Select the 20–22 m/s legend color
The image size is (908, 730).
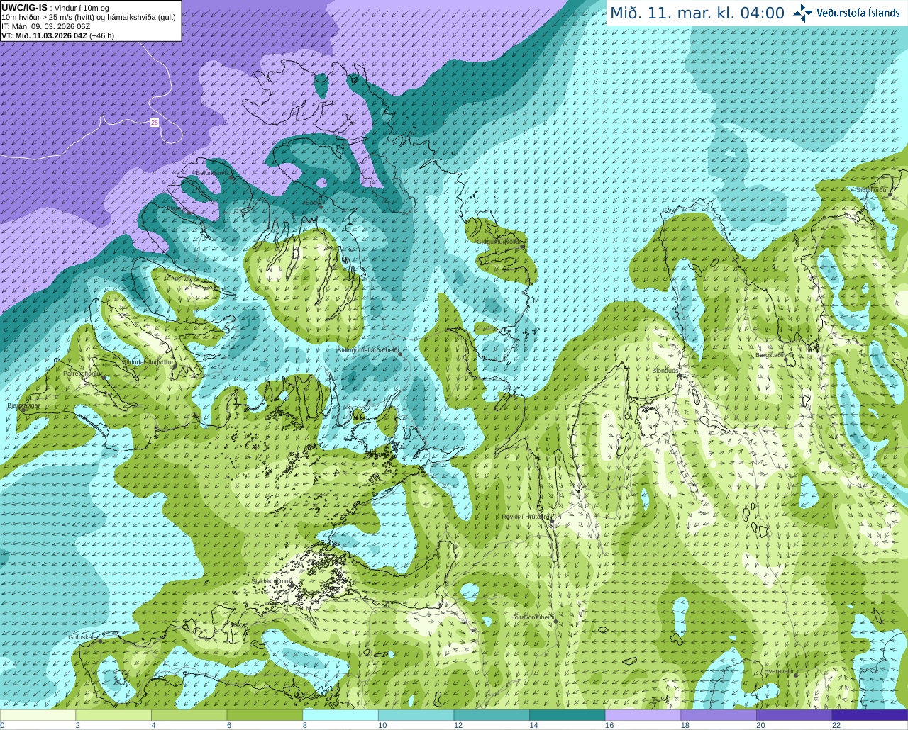pos(794,715)
